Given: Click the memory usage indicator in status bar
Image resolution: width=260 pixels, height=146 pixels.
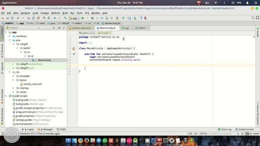Looking at the screenshot, I should [252, 133].
